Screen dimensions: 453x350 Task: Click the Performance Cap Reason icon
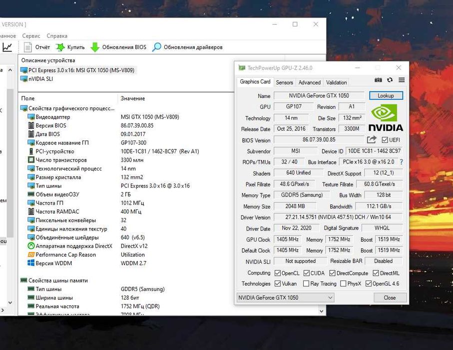click(31, 254)
